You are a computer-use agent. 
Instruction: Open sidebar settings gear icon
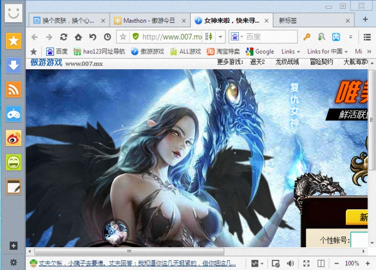13,263
